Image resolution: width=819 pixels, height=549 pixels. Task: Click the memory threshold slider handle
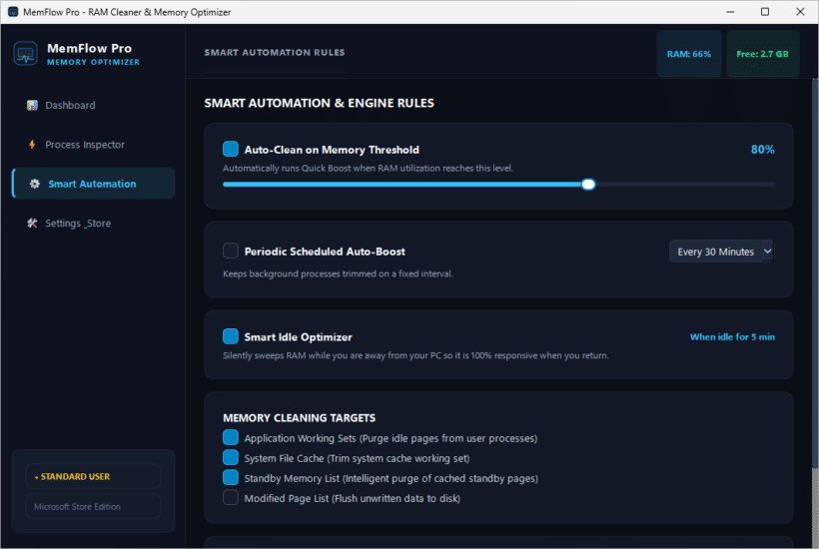pos(588,185)
